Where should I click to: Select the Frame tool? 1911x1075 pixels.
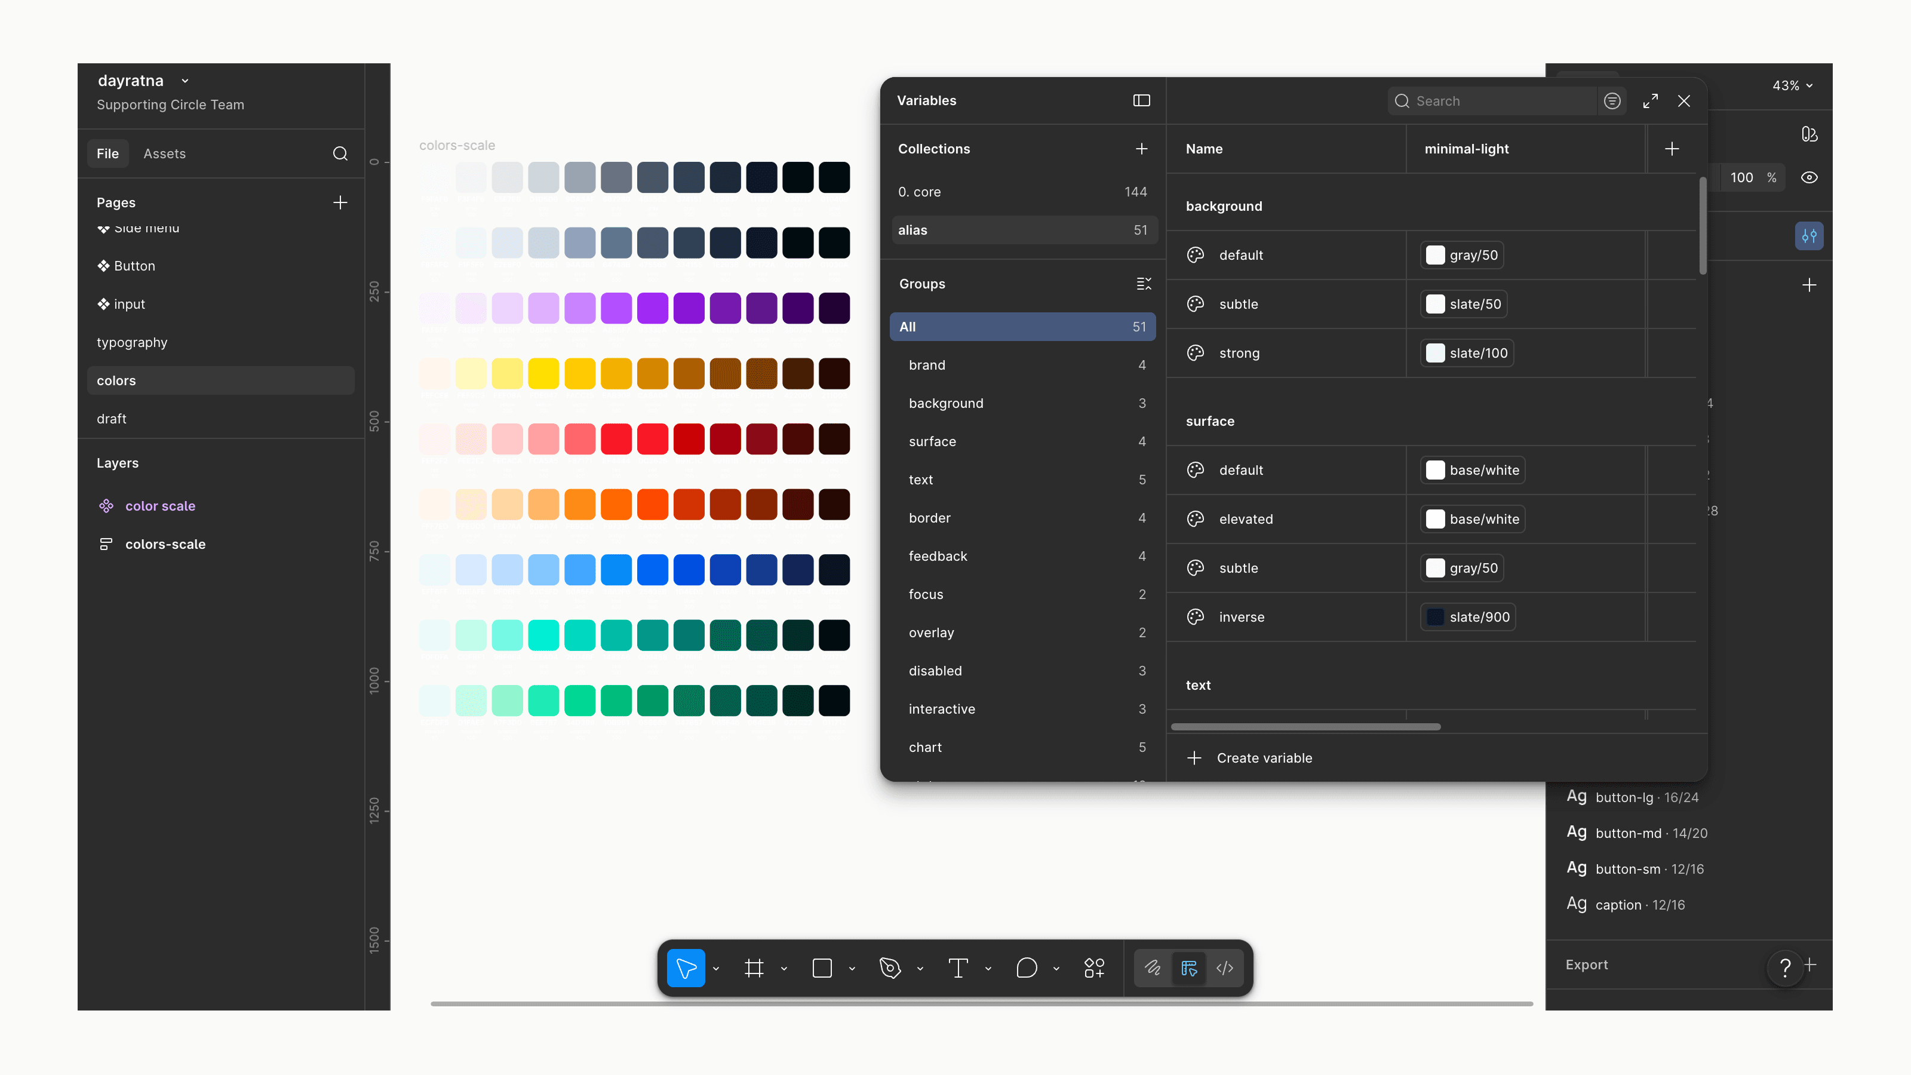point(754,968)
